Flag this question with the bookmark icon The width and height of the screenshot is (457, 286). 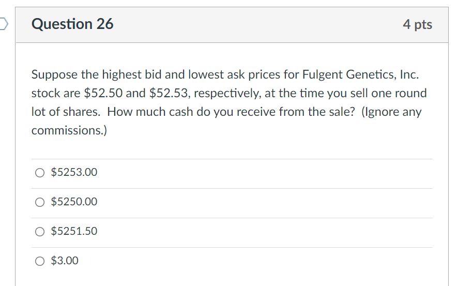click(3, 24)
